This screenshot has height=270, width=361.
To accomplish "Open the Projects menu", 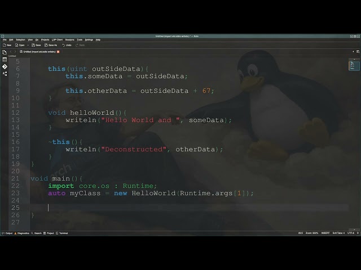I will tap(45, 40).
